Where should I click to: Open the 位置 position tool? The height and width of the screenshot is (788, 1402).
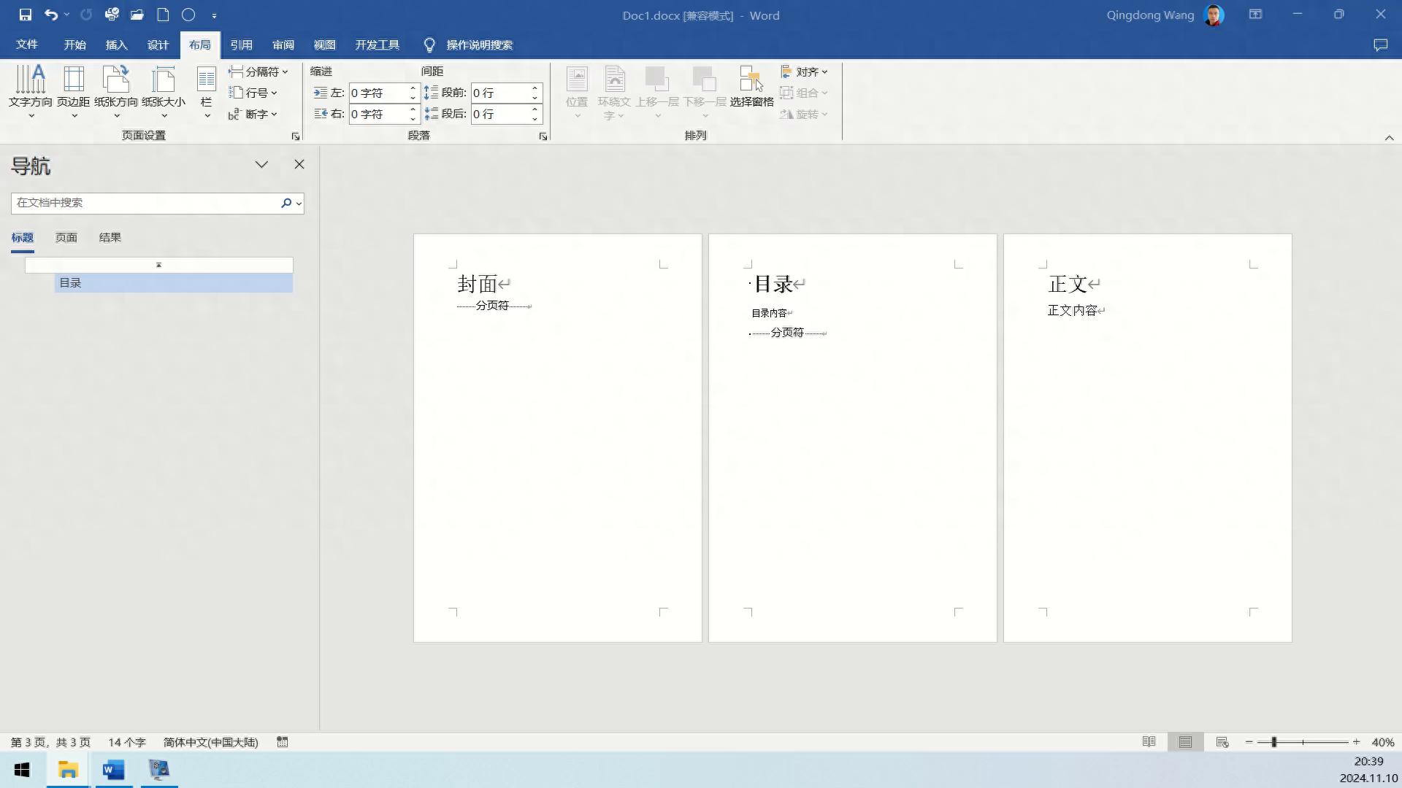click(577, 91)
